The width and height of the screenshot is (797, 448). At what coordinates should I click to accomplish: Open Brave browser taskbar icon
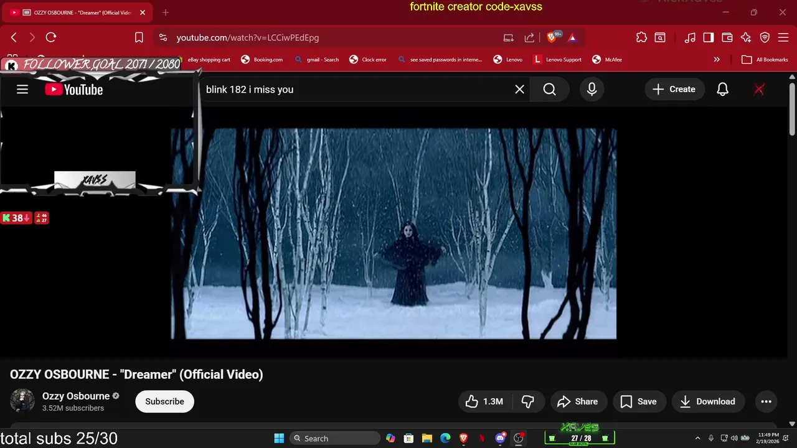464,438
